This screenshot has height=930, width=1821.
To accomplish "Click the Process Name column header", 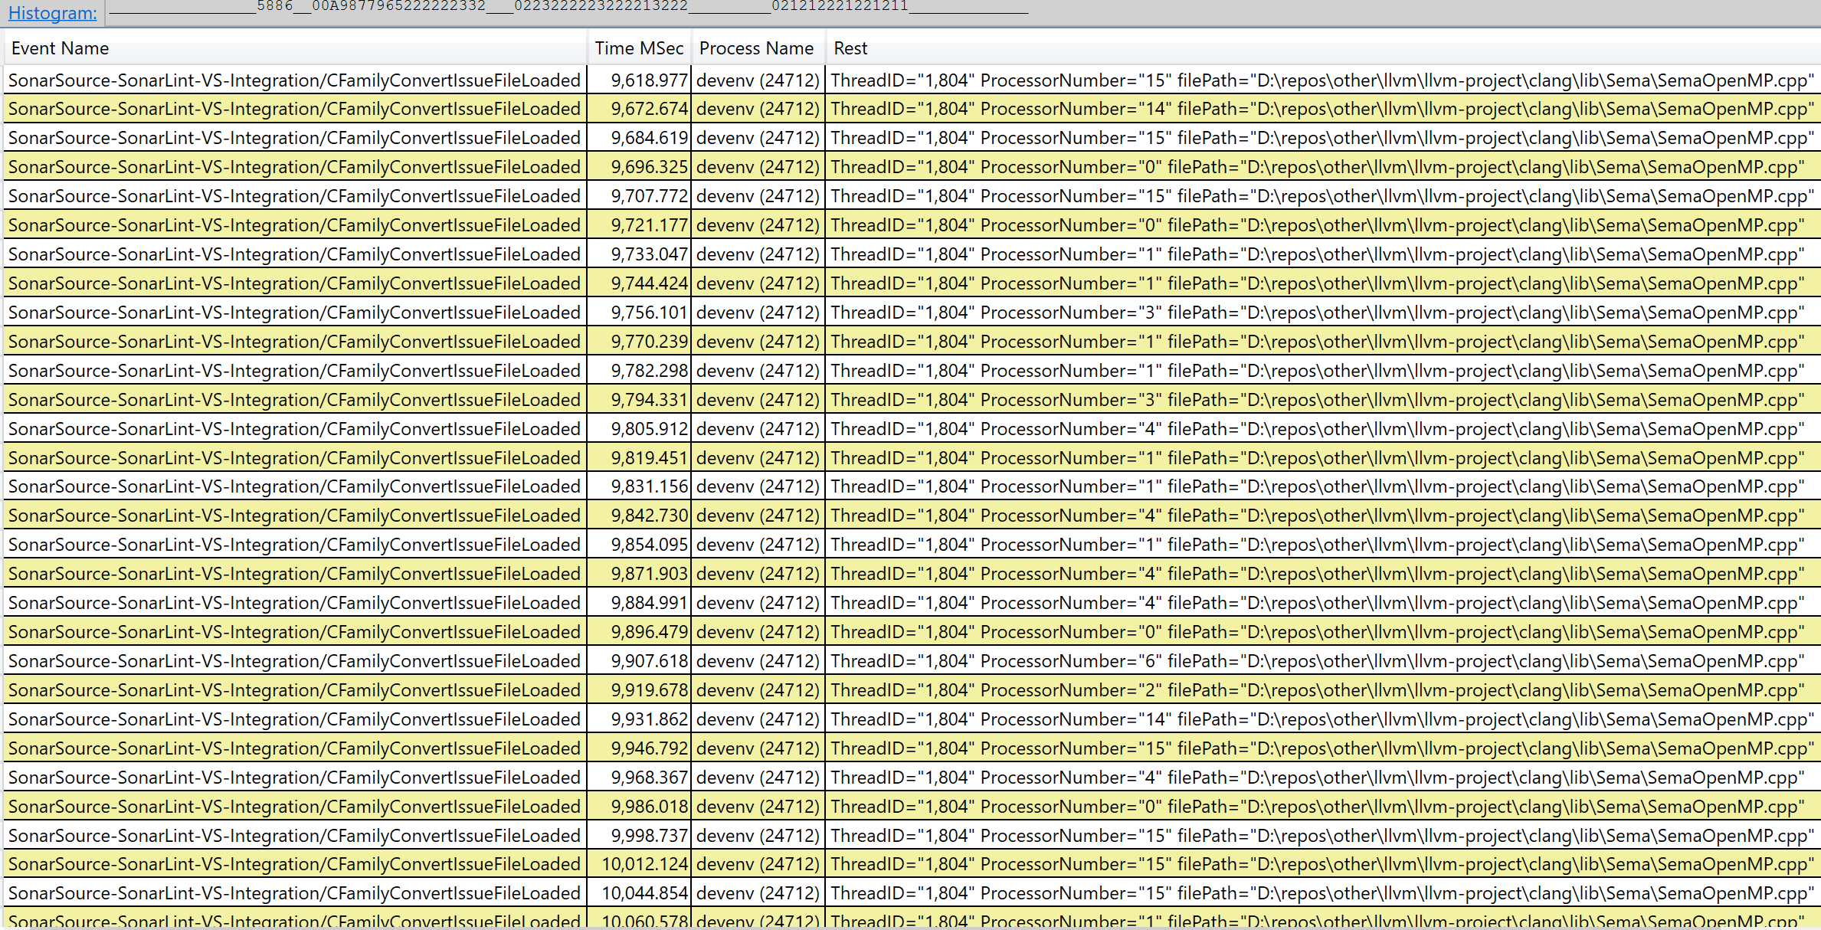I will (x=755, y=48).
